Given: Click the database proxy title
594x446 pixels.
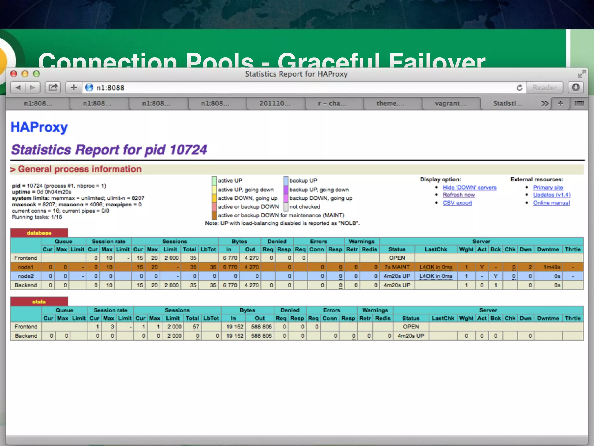Looking at the screenshot, I should point(39,233).
